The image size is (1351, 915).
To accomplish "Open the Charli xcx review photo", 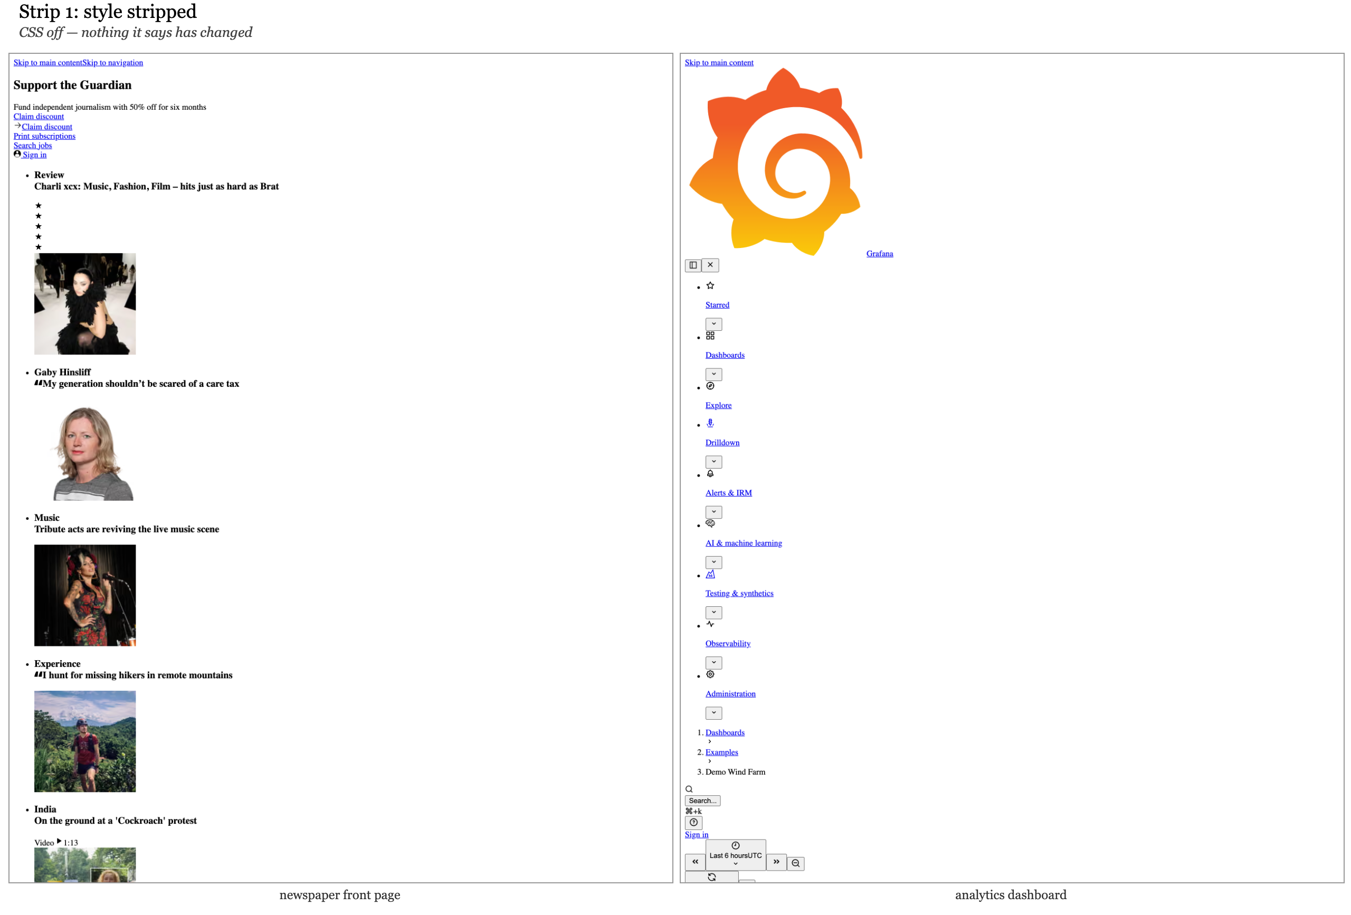I will coord(85,304).
